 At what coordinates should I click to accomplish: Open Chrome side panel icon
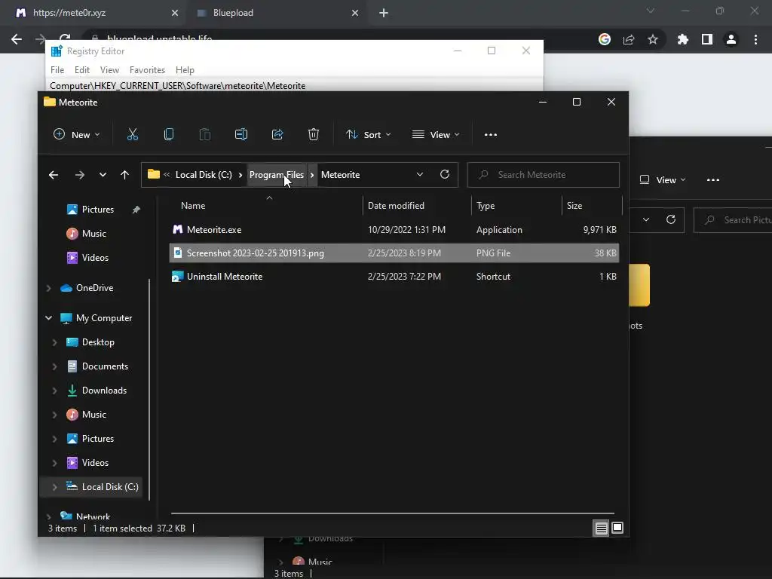[707, 39]
